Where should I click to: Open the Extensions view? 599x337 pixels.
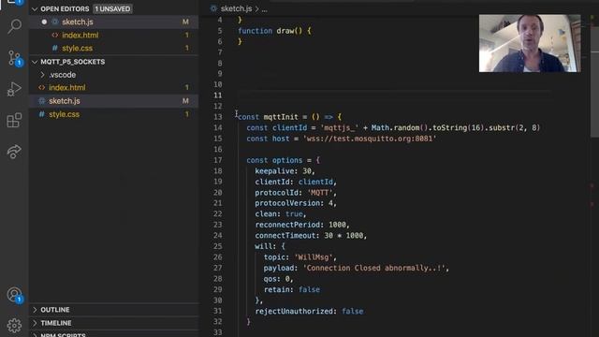tap(14, 121)
